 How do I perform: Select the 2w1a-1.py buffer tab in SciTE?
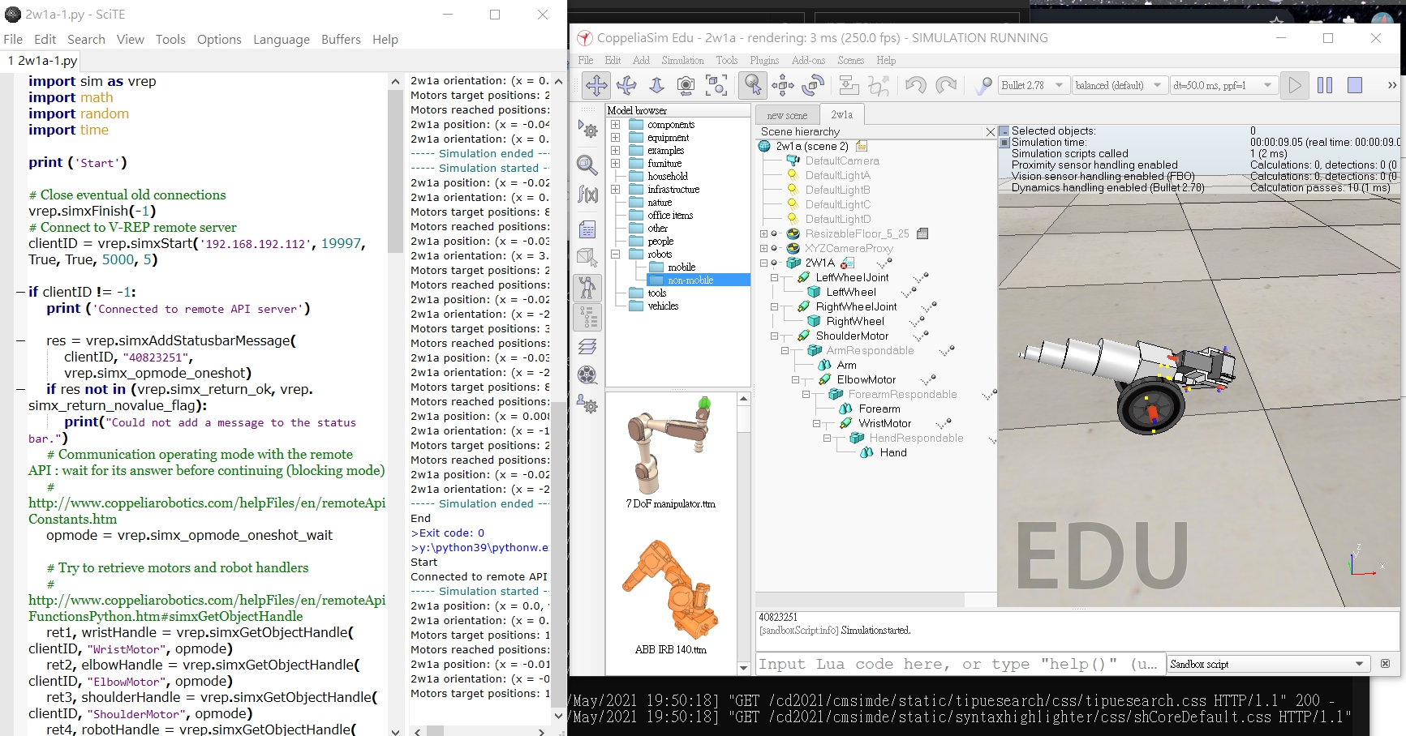(42, 61)
